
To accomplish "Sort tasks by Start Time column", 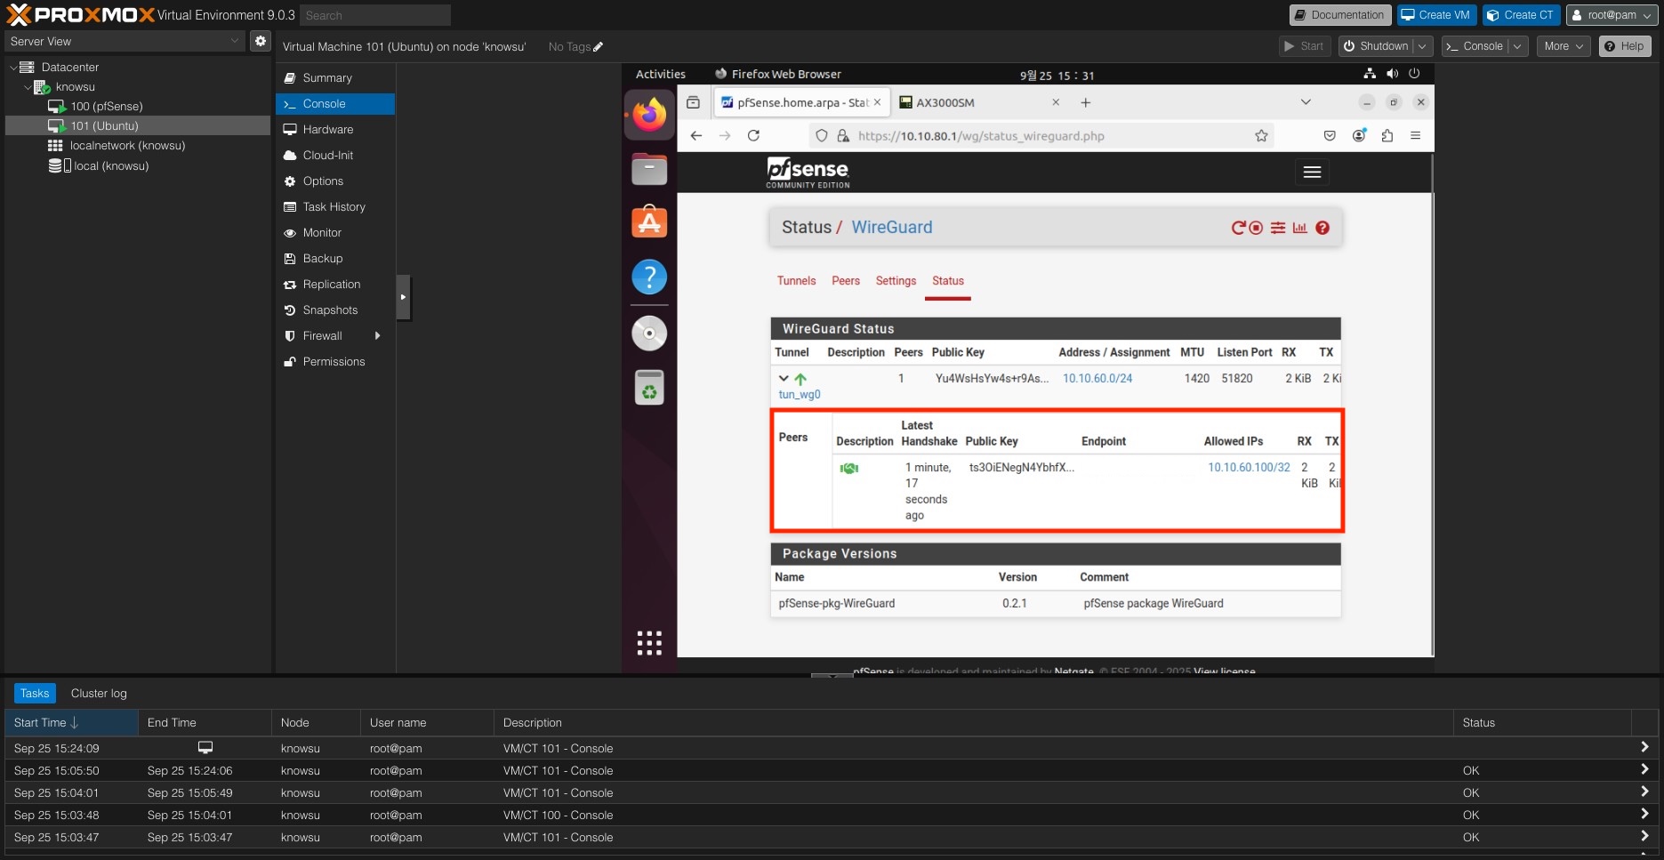I will (71, 723).
